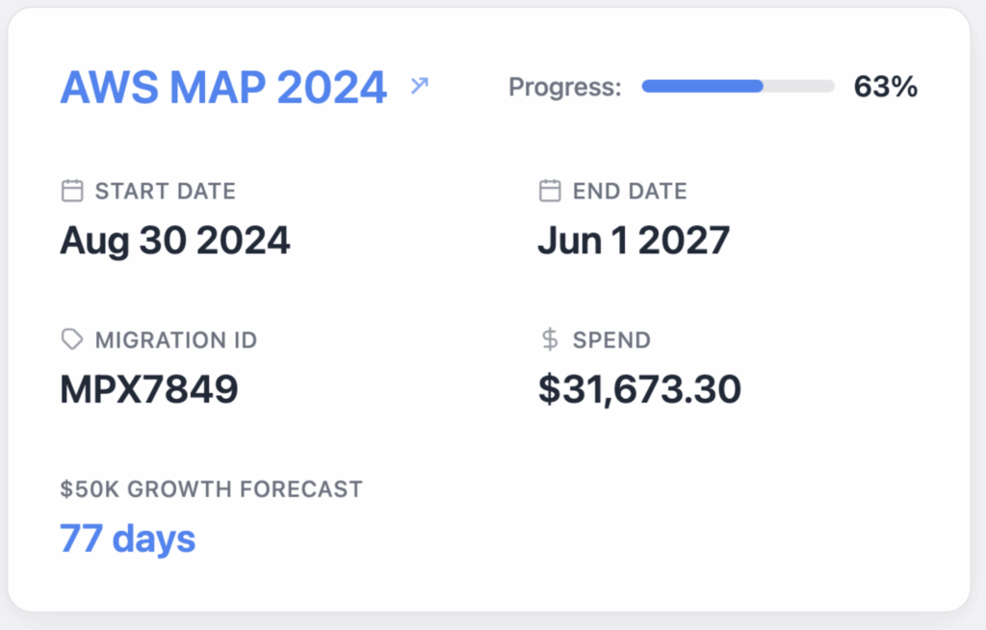
Task: Click the SPEND label text
Action: 611,340
